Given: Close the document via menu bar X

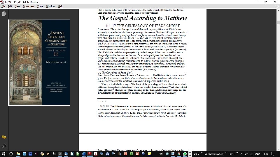Looking at the screenshot, I should 278,6.
